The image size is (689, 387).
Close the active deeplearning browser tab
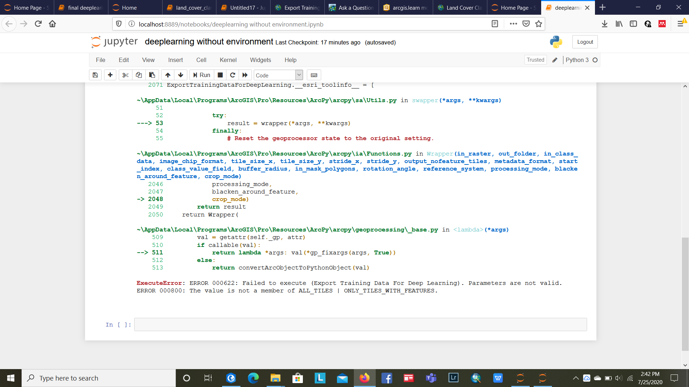pyautogui.click(x=587, y=8)
